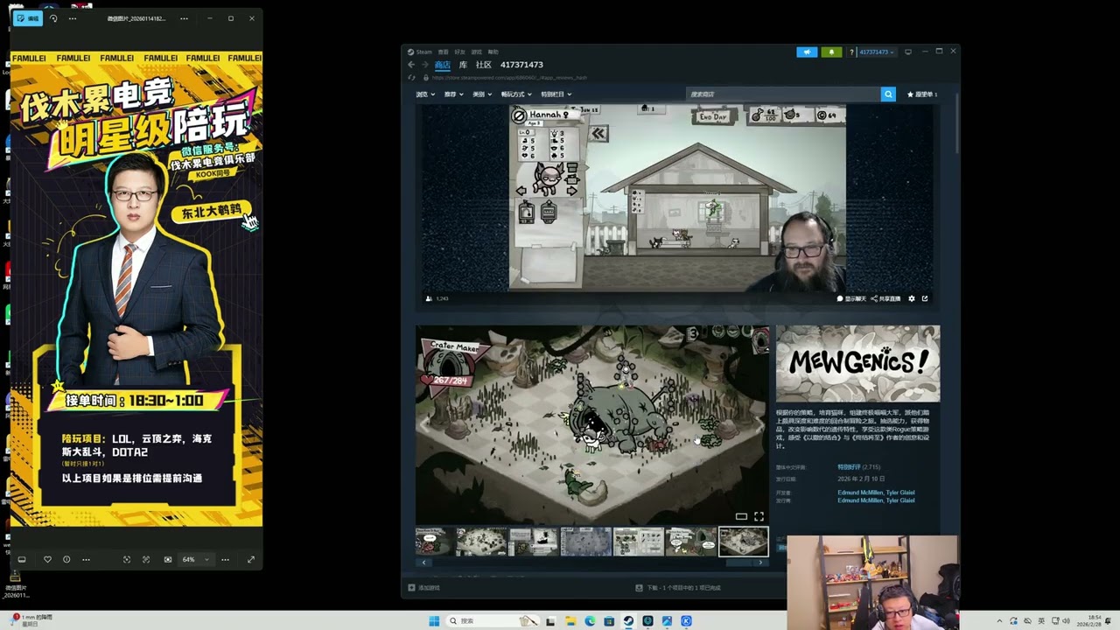The width and height of the screenshot is (1120, 630).
Task: Click Mewgenics game logo image
Action: (x=857, y=364)
